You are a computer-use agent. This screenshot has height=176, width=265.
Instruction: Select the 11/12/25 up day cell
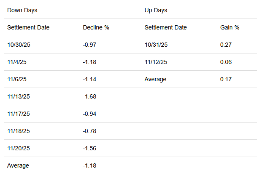[155, 62]
